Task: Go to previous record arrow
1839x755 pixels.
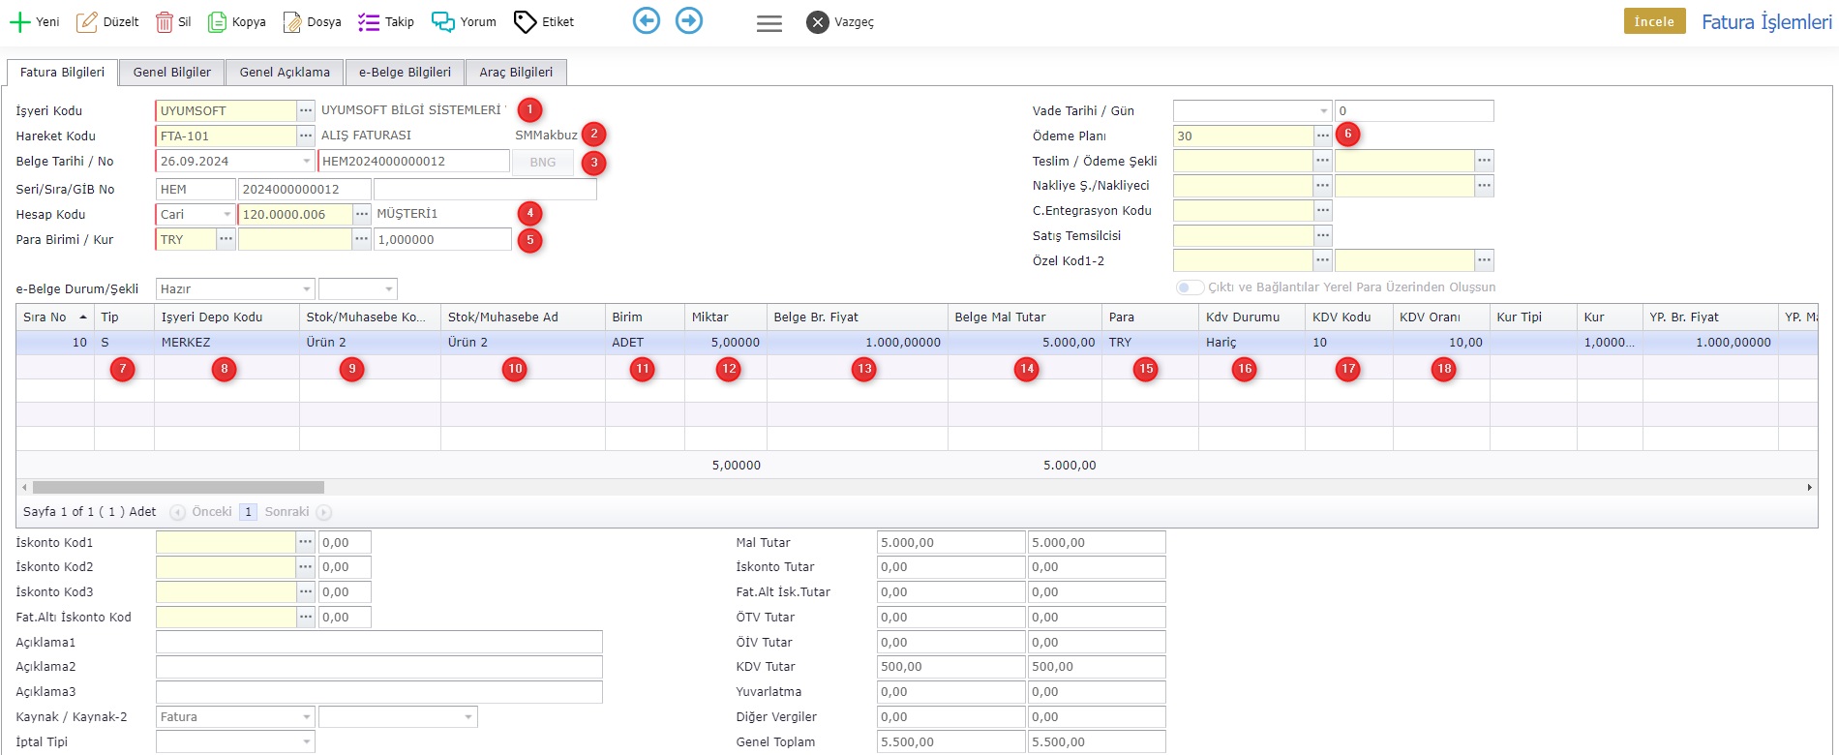Action: pos(647,20)
